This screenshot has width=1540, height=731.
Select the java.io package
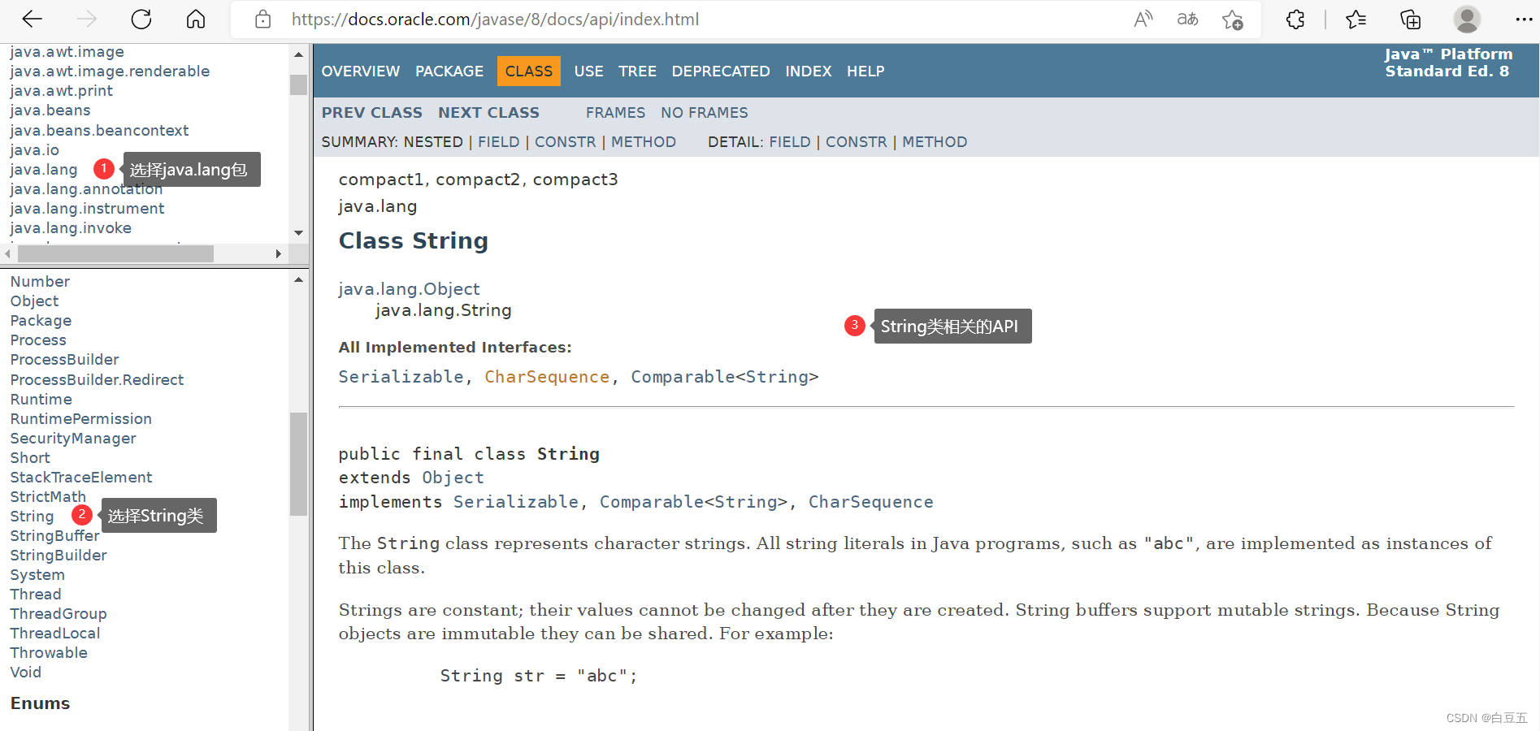[x=34, y=150]
